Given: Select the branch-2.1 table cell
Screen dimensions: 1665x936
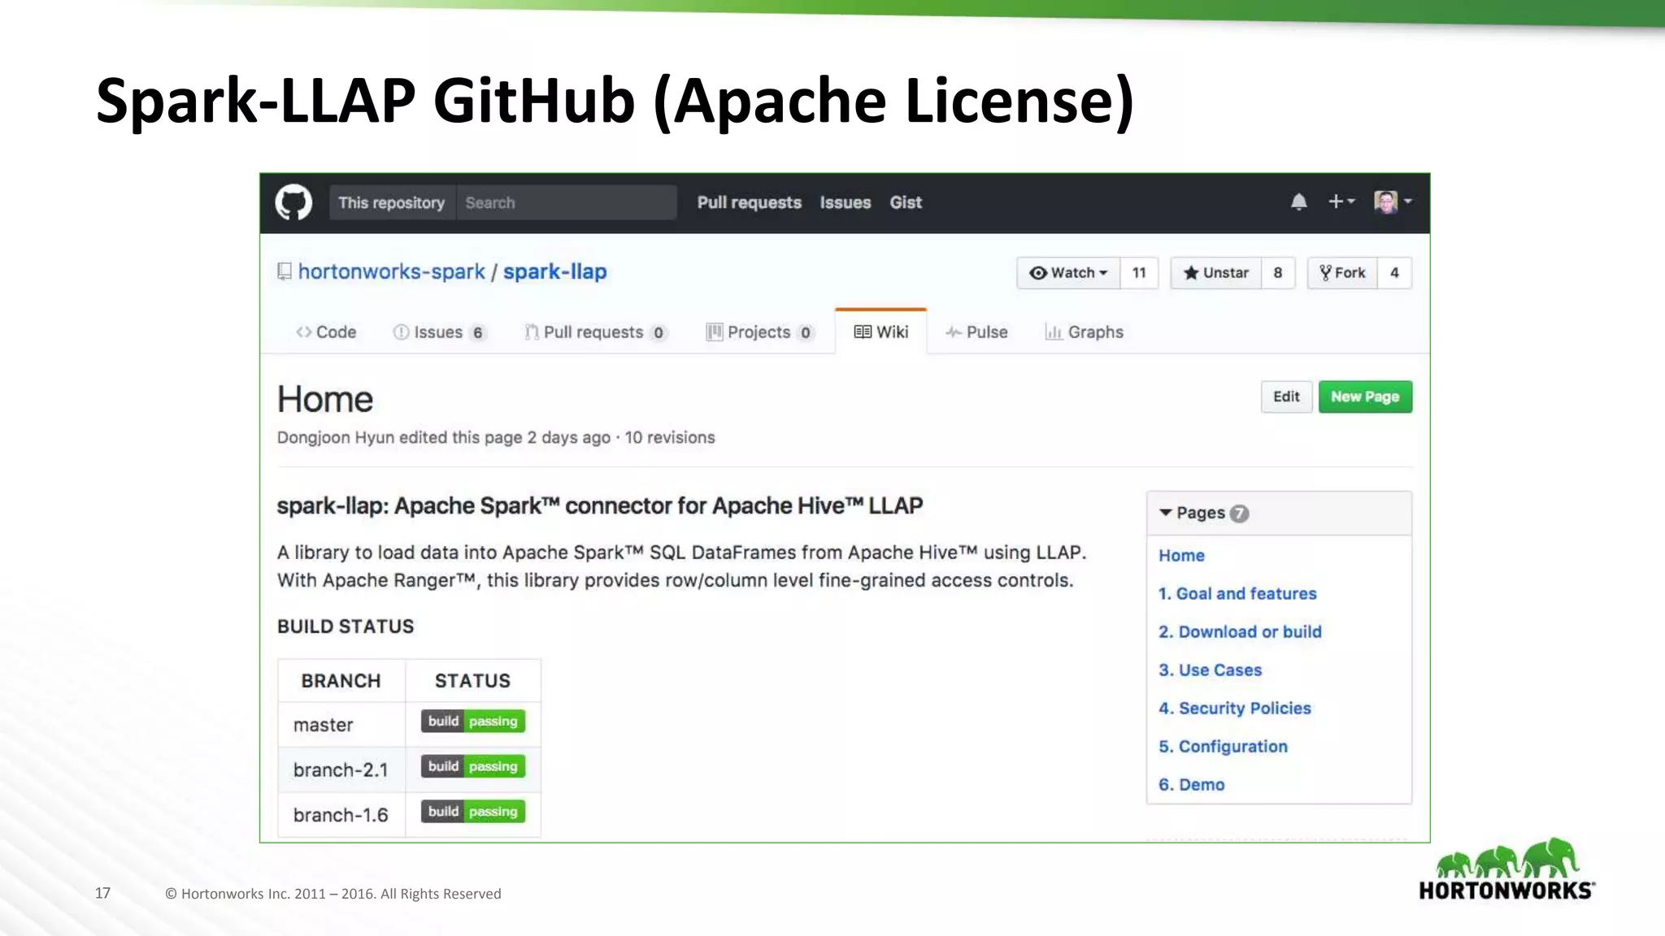Looking at the screenshot, I should click(341, 769).
